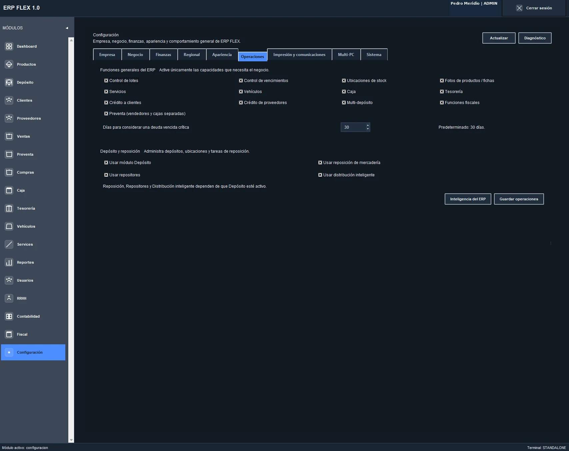
Task: Toggle Crédito a clientes checkbox
Action: pos(106,103)
